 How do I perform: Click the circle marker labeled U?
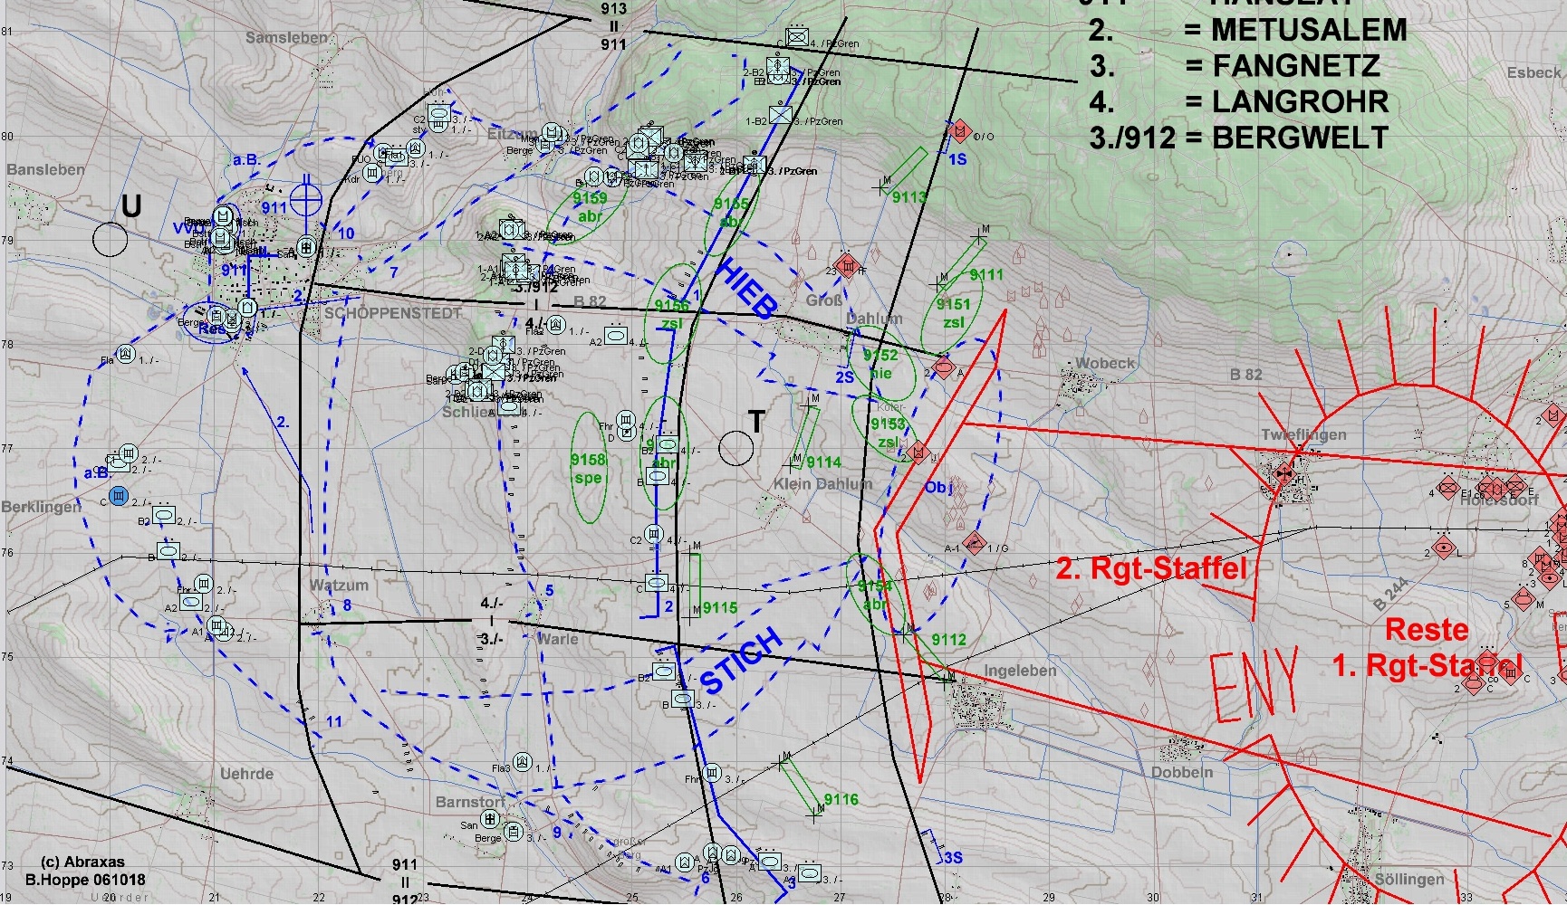(111, 239)
